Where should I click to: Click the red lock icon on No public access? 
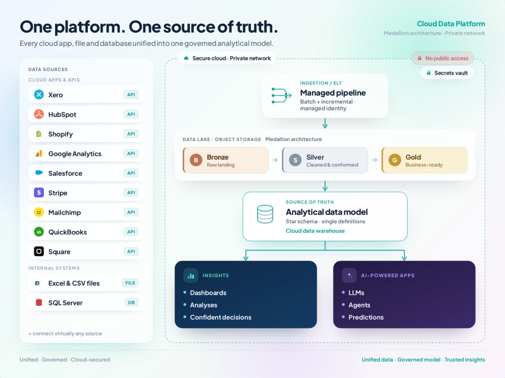(419, 58)
